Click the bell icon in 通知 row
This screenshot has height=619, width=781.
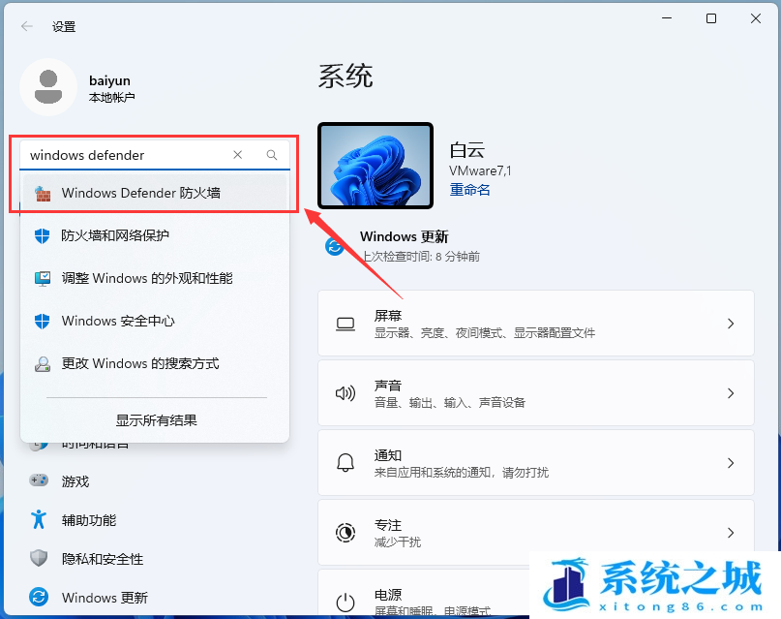(345, 463)
